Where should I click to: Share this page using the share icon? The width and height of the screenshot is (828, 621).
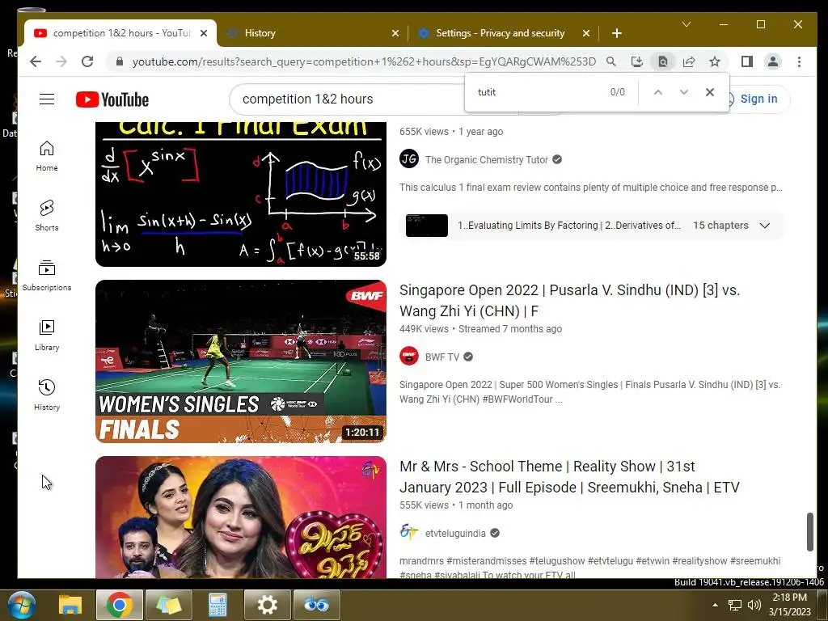tap(689, 61)
